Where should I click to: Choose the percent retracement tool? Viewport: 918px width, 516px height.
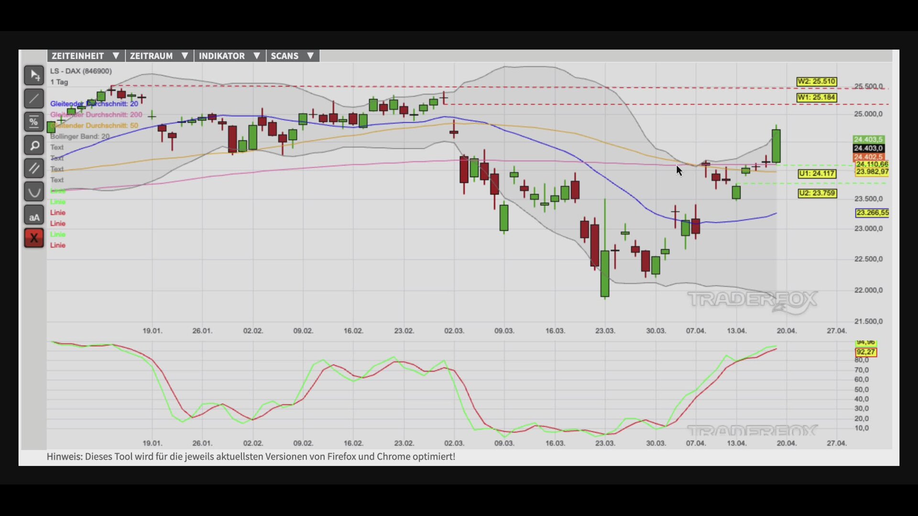click(x=34, y=122)
